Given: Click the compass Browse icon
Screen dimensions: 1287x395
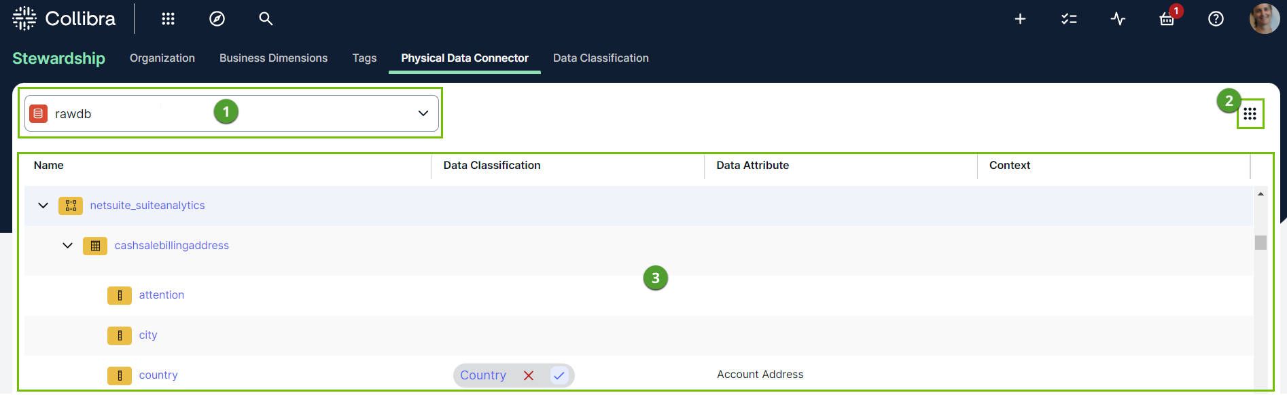Looking at the screenshot, I should [217, 19].
